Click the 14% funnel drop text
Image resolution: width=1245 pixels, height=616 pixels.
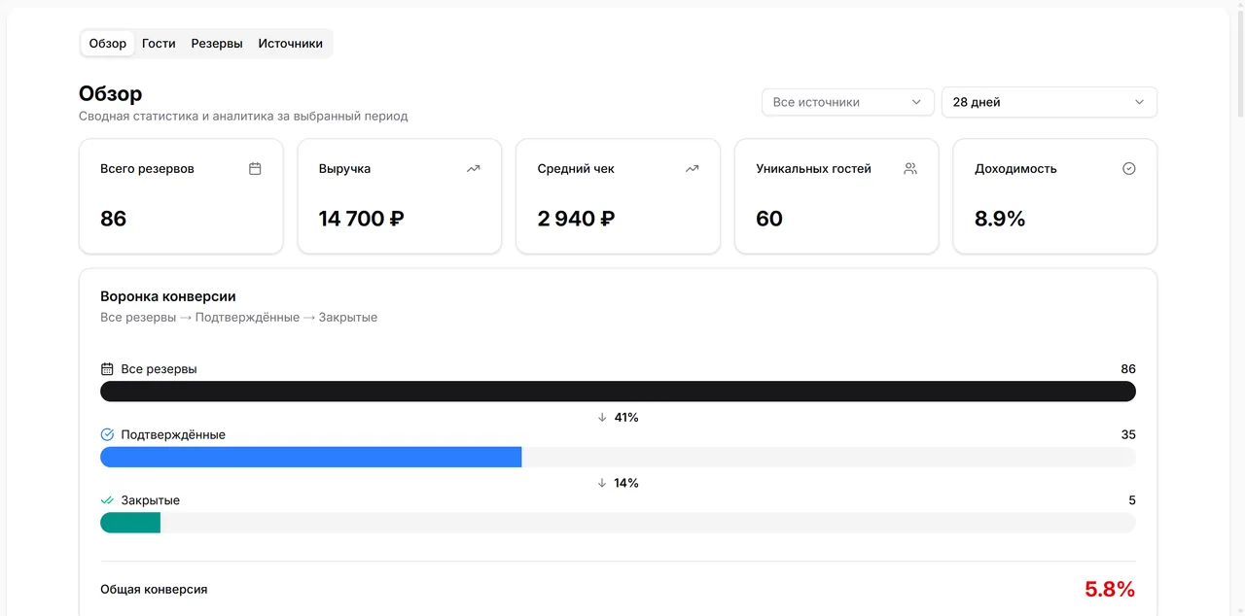[x=626, y=483]
